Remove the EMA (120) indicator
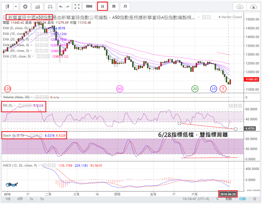 pos(48,57)
